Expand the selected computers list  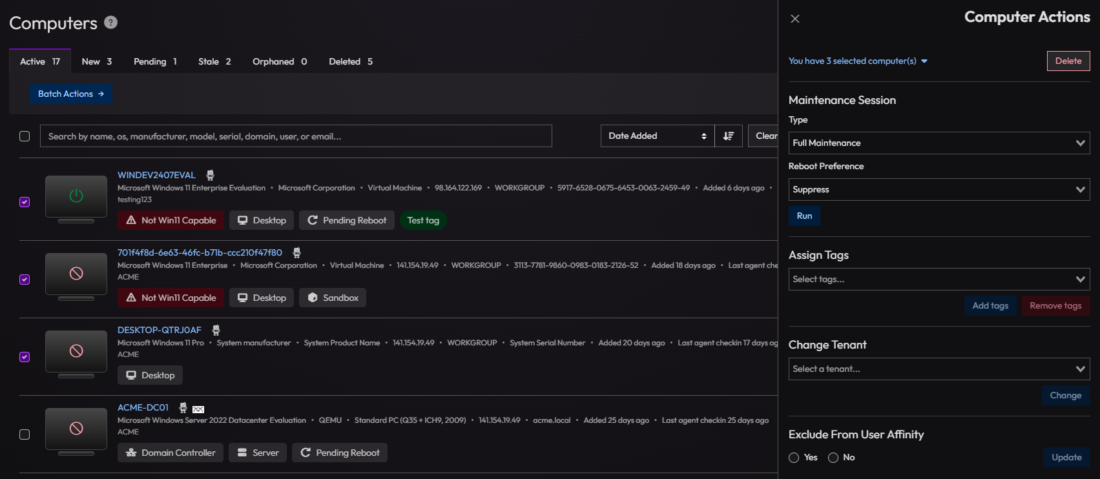pos(858,61)
